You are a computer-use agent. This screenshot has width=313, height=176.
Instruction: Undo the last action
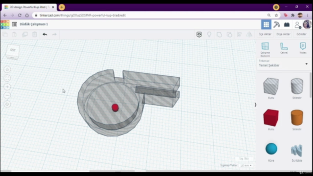point(45,34)
